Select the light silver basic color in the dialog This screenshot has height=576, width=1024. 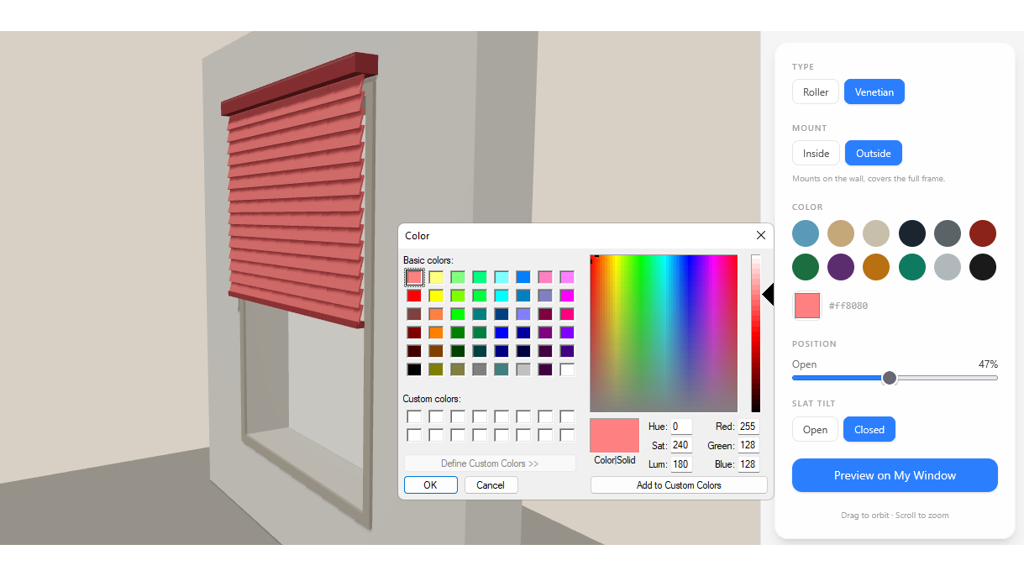[x=523, y=369]
